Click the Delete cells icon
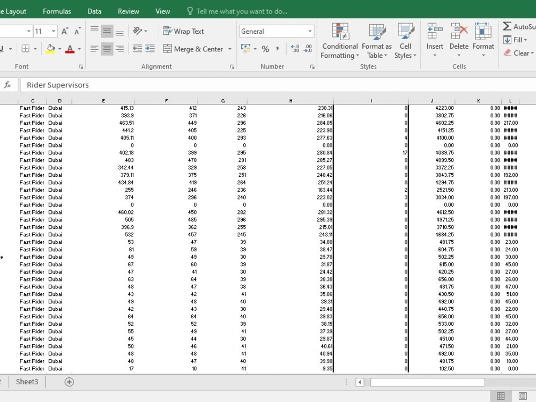Image resolution: width=536 pixels, height=402 pixels. click(x=459, y=32)
